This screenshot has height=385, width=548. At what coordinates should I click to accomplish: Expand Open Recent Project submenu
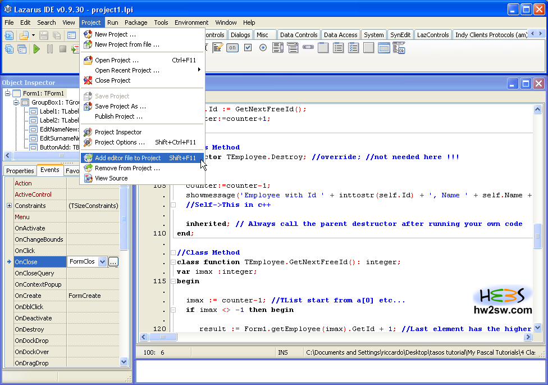(143, 70)
